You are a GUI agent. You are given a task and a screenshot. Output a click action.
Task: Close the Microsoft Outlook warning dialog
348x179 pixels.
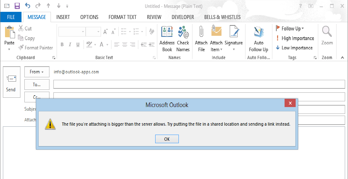click(290, 103)
